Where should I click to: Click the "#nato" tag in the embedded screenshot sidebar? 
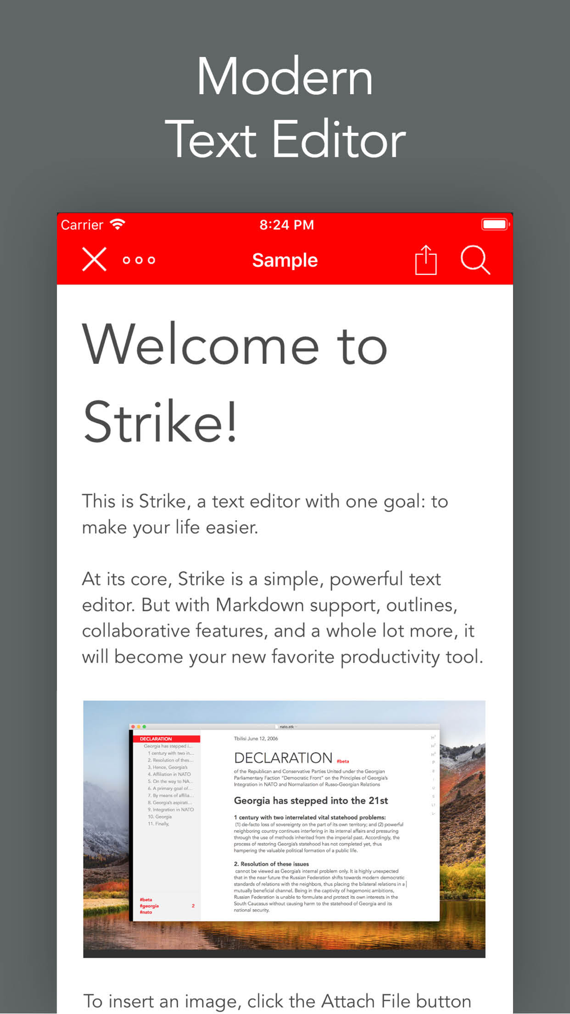146,912
